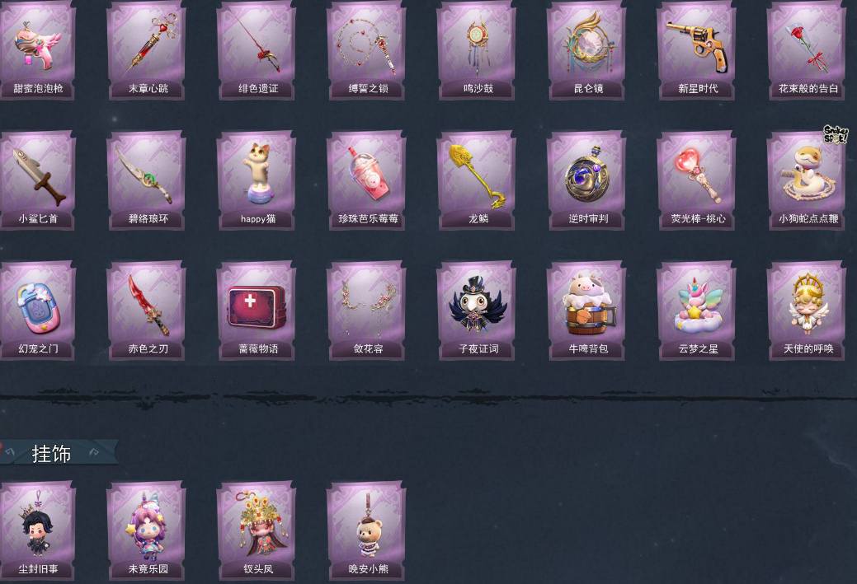Pick the 花束般的告白 rose item
Image resolution: width=857 pixels, height=584 pixels.
point(807,49)
